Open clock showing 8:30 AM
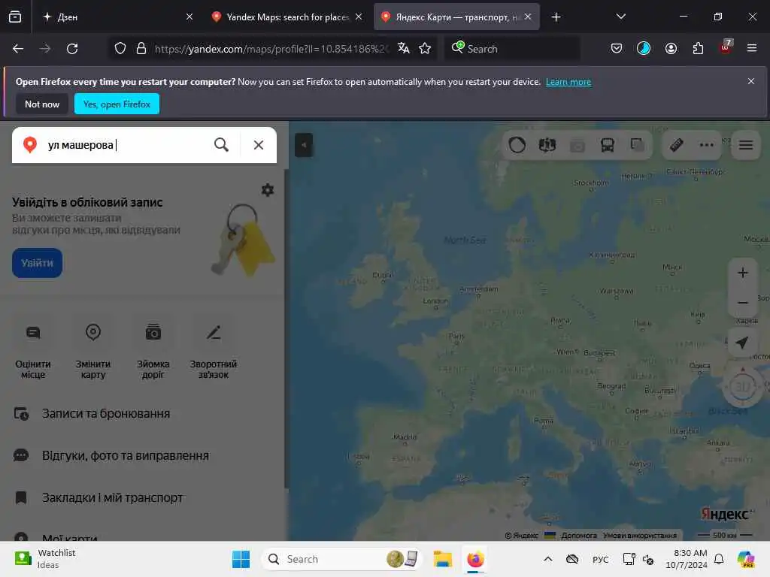Viewport: 770px width, 577px height. click(686, 559)
